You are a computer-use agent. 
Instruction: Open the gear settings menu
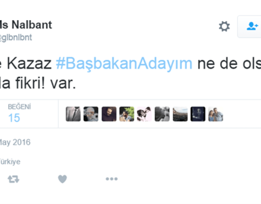tap(224, 26)
